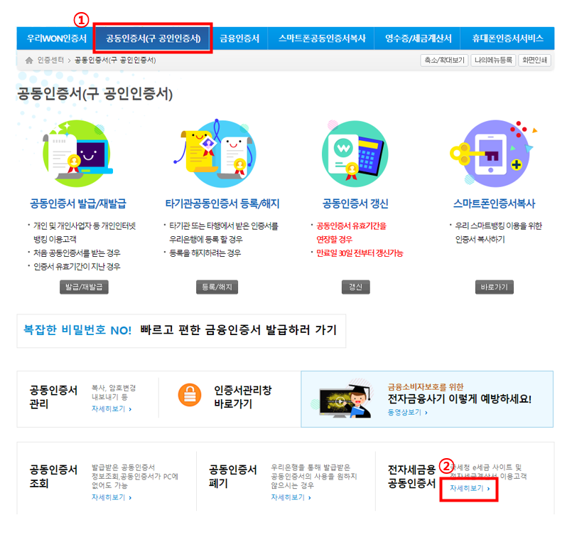Click the 공동인증서 갱신 illustration
Screen dimensions: 572x535
click(x=355, y=154)
